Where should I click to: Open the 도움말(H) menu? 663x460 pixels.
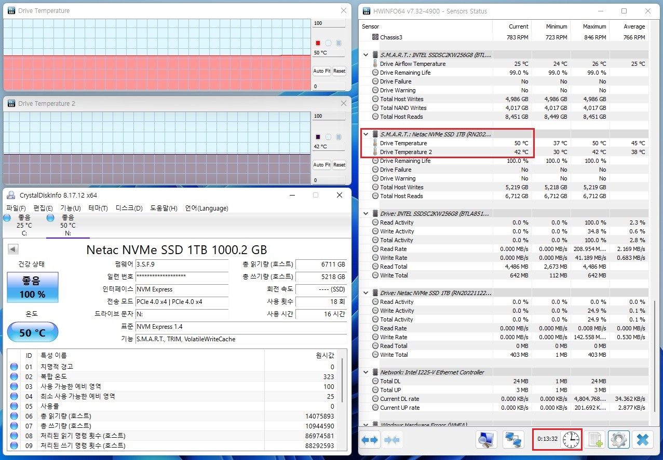click(164, 208)
